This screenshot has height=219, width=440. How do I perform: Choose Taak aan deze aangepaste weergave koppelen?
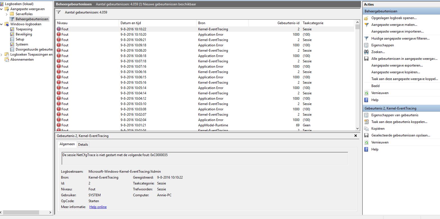pyautogui.click(x=405, y=79)
